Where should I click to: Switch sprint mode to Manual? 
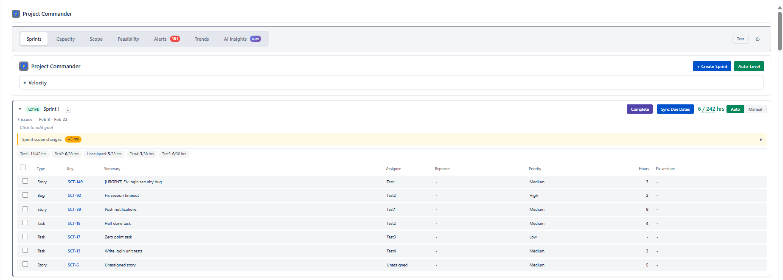pos(755,109)
